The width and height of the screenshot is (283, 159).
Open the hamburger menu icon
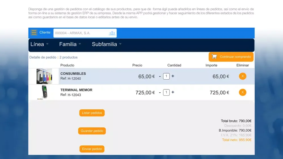pyautogui.click(x=34, y=32)
